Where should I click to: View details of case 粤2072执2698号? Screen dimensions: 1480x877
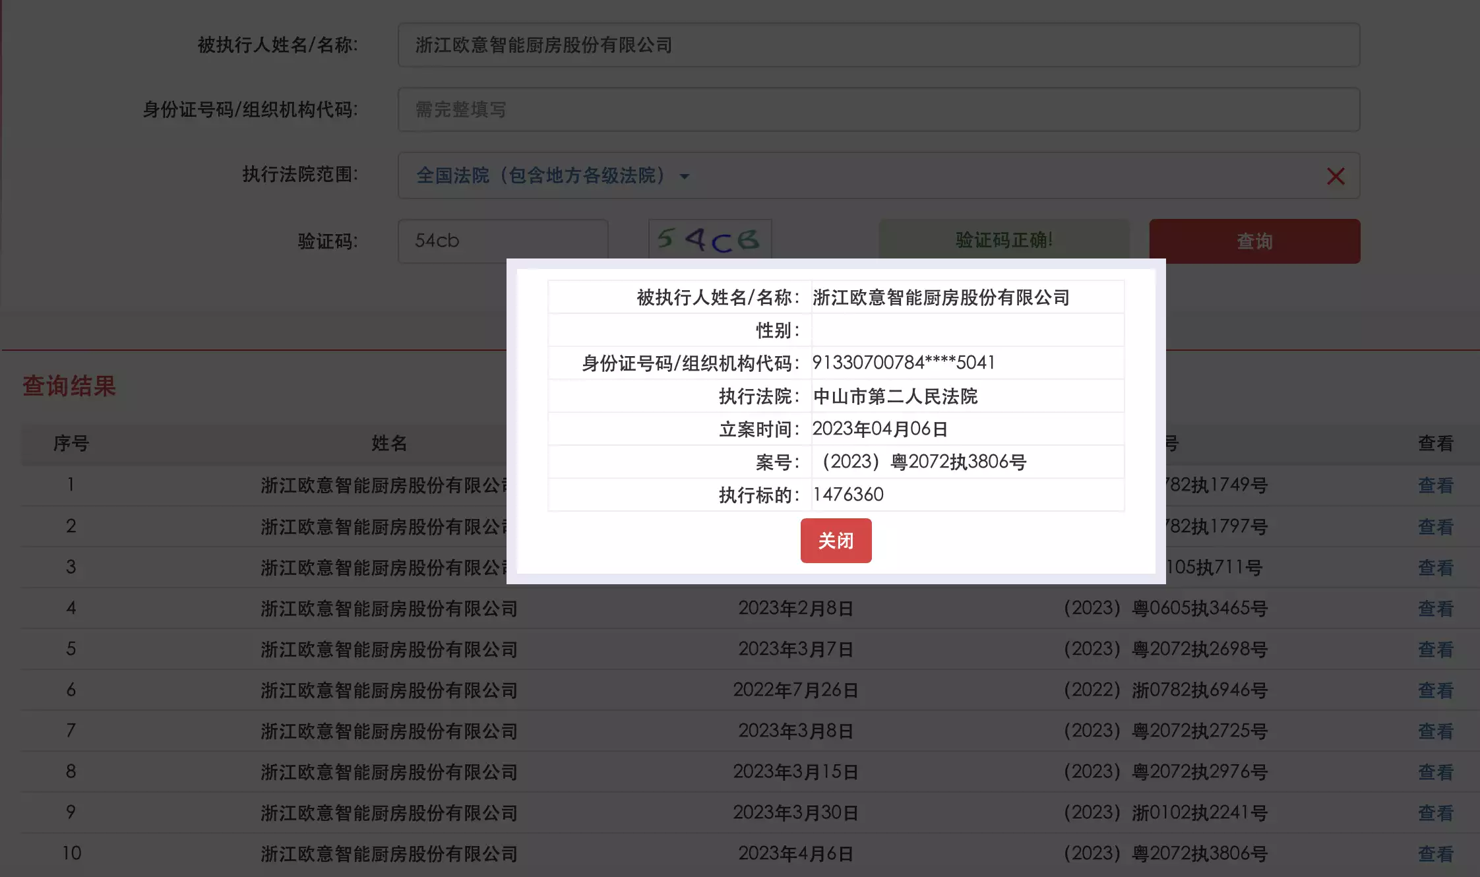pyautogui.click(x=1435, y=649)
